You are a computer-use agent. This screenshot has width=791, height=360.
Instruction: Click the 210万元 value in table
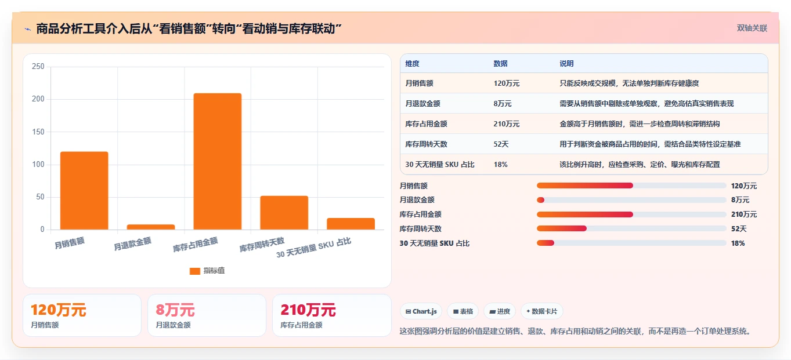[x=506, y=124]
